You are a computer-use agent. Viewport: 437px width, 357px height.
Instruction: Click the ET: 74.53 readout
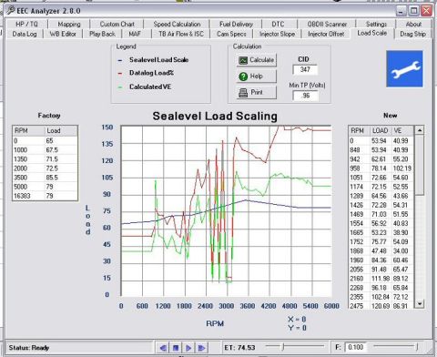point(239,348)
